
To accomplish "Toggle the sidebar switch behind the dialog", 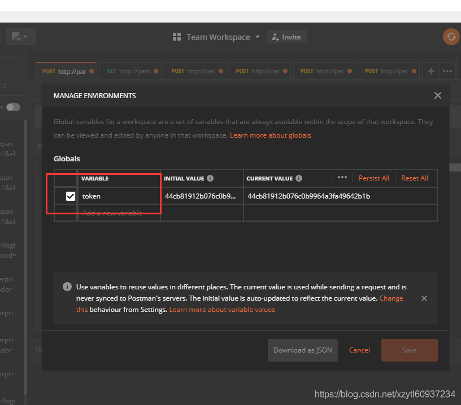I will click(13, 107).
